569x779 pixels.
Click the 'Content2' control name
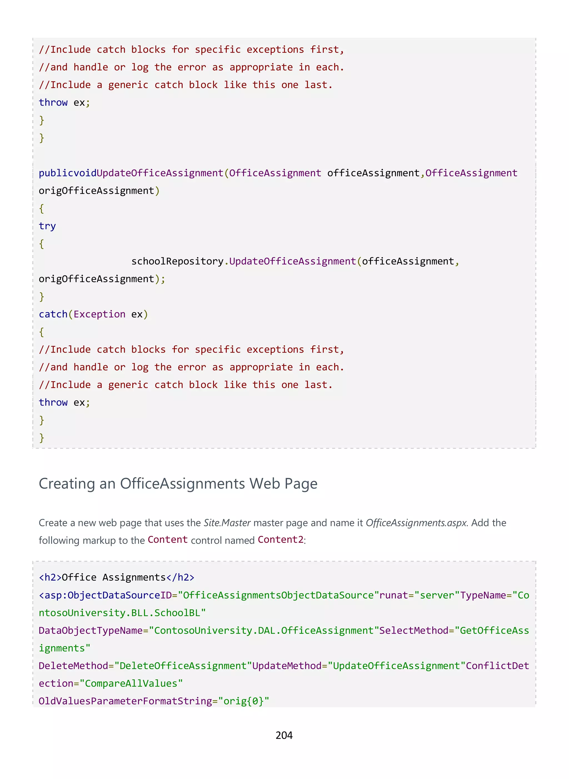(x=280, y=539)
